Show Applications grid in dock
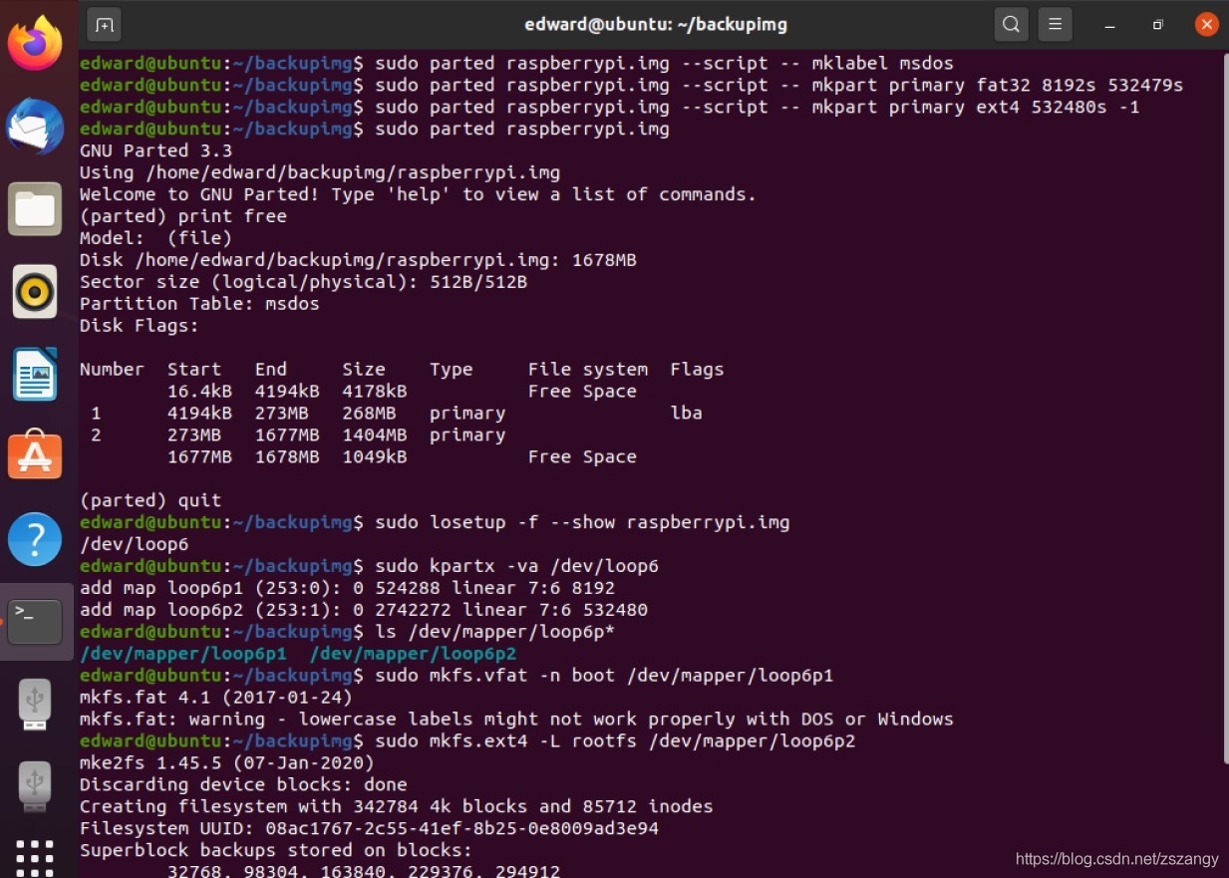Image resolution: width=1229 pixels, height=878 pixels. click(x=35, y=858)
